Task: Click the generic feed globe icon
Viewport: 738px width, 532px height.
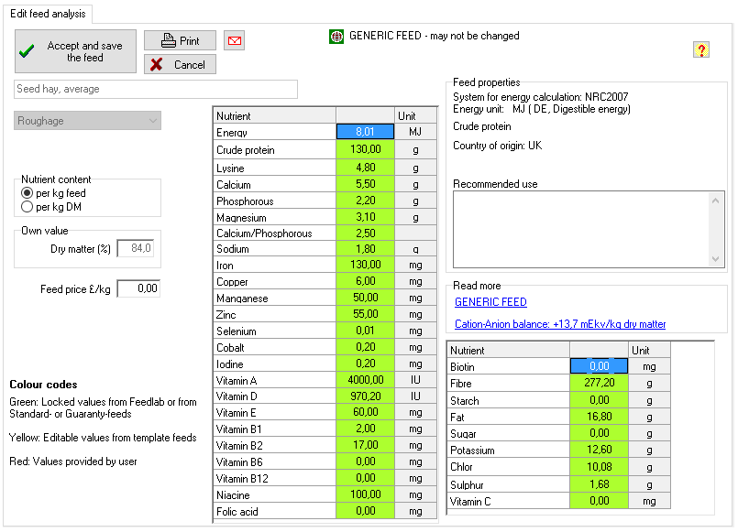Action: [x=336, y=37]
